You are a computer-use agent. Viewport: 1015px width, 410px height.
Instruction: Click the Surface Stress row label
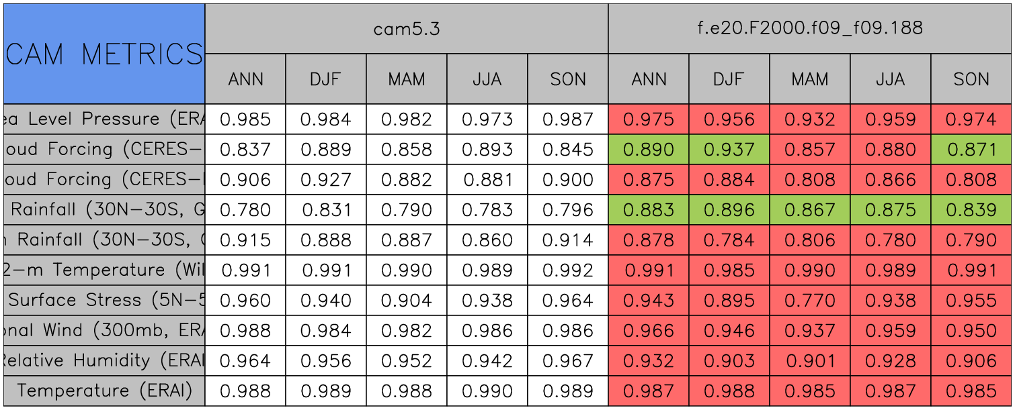pyautogui.click(x=104, y=300)
